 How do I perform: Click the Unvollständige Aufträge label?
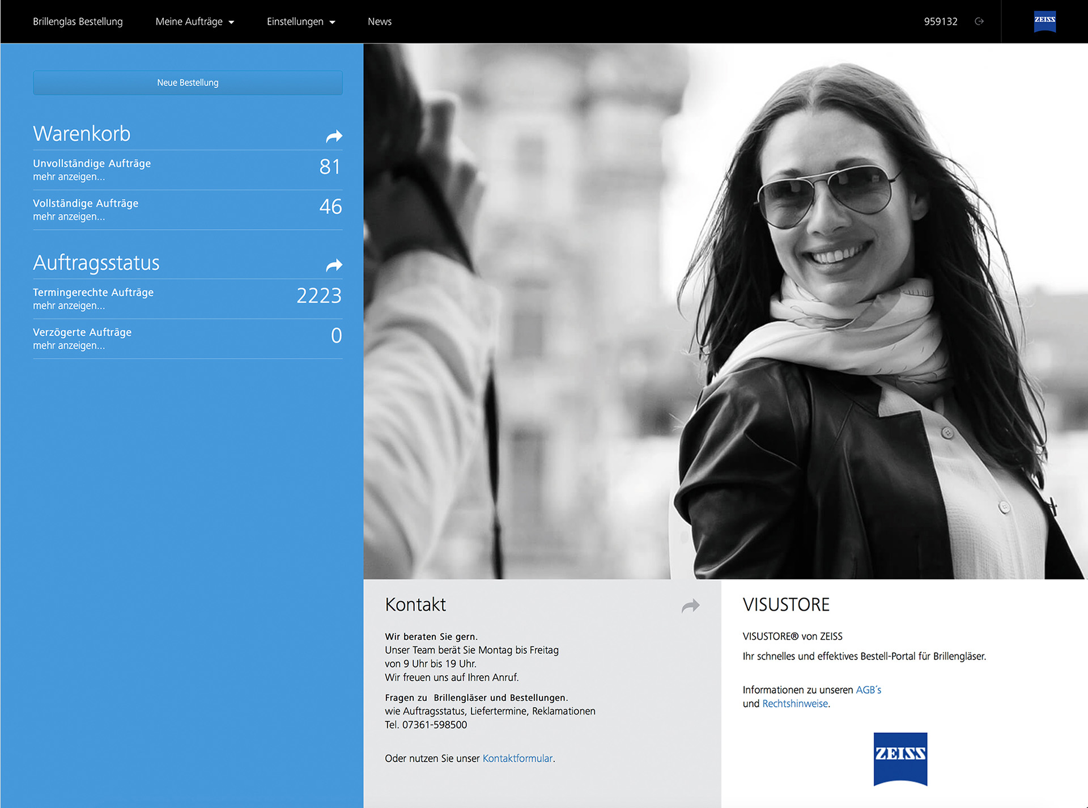click(92, 163)
